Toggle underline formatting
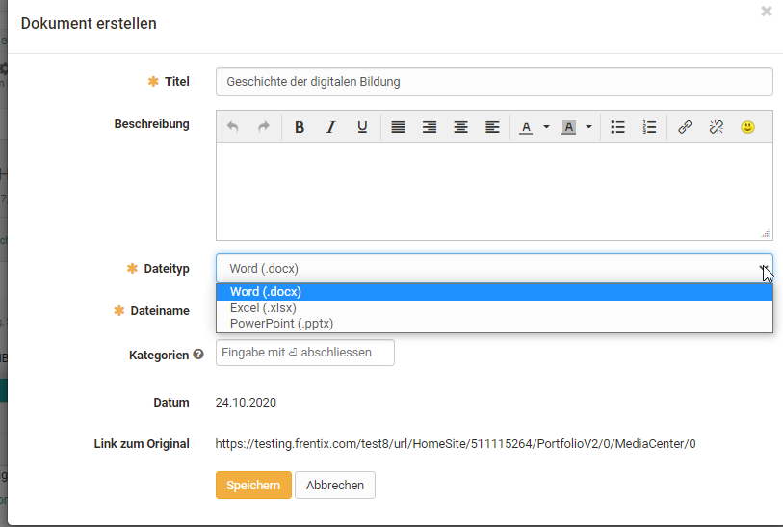The width and height of the screenshot is (783, 527). click(x=362, y=127)
